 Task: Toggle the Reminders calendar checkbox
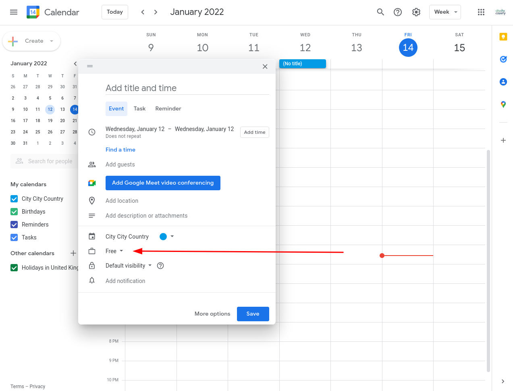click(14, 225)
